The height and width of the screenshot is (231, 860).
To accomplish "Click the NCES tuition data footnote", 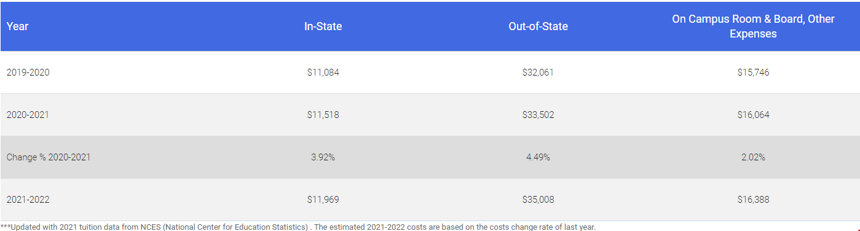I will tap(298, 227).
